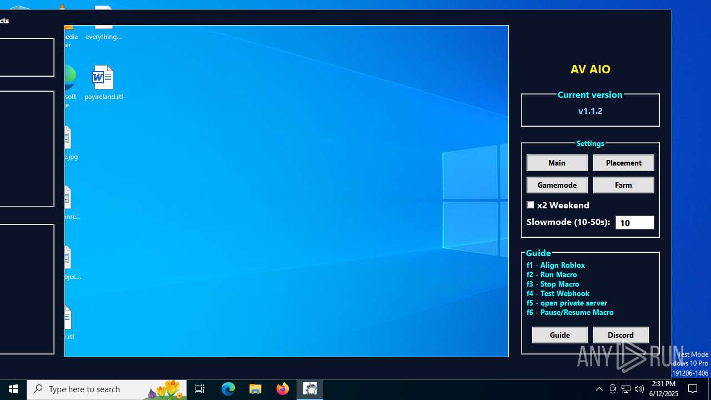Open Task View on the taskbar
This screenshot has width=711, height=400.
click(200, 389)
